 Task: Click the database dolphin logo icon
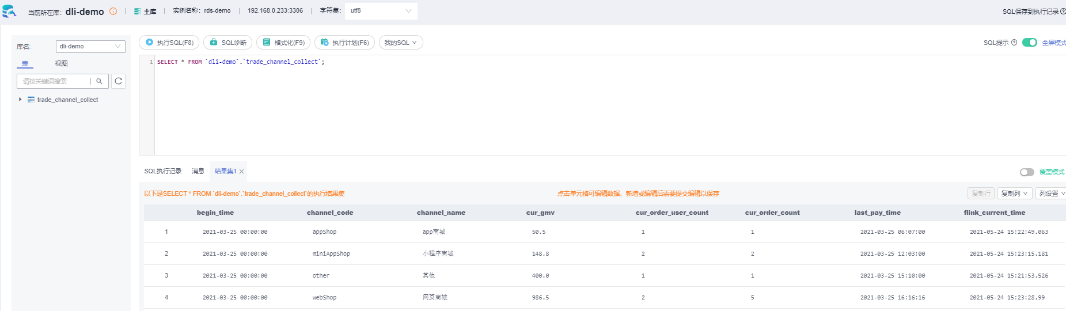9,12
